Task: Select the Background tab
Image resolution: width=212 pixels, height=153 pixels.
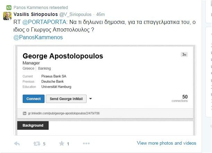Action: [x=33, y=126]
